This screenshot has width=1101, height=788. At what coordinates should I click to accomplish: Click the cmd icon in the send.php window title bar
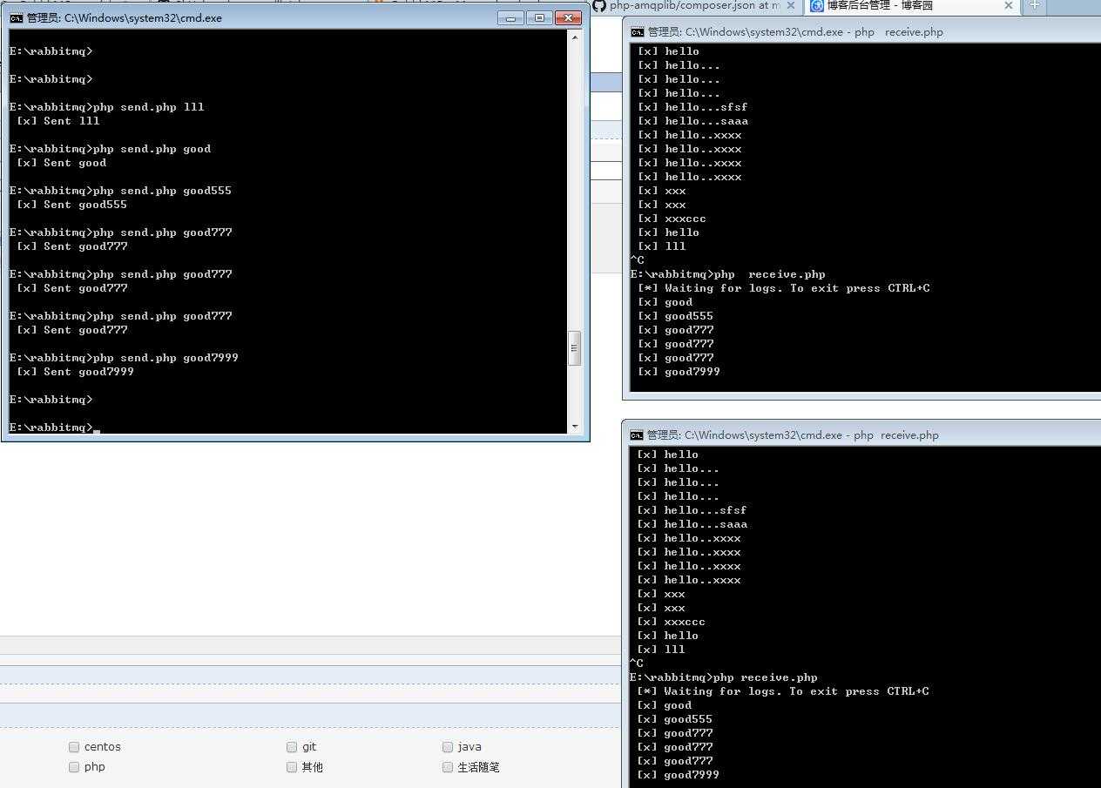click(x=16, y=17)
